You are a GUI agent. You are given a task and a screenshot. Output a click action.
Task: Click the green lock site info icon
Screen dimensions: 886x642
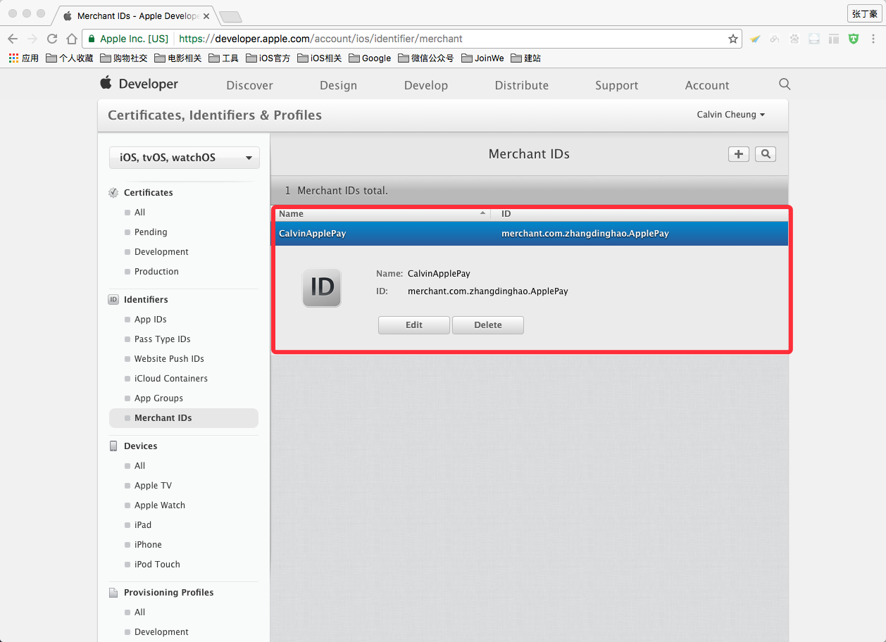click(x=91, y=39)
